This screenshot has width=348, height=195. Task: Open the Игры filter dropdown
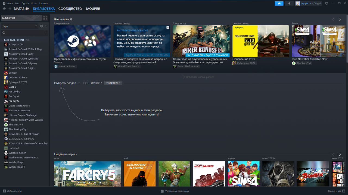click(x=20, y=26)
